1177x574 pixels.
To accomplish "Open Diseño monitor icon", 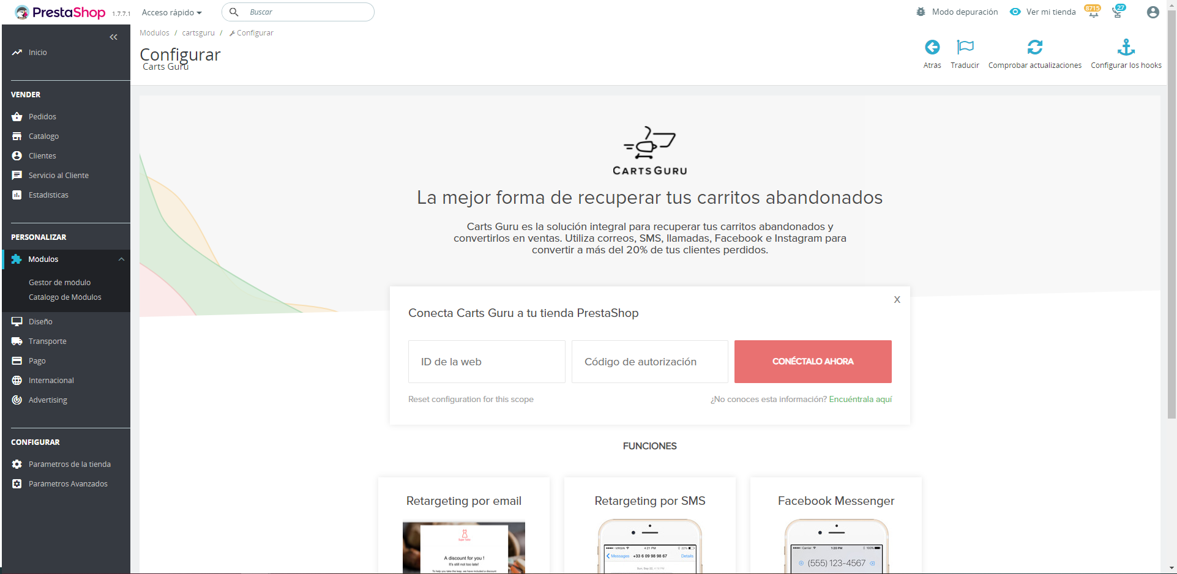I will pyautogui.click(x=17, y=321).
